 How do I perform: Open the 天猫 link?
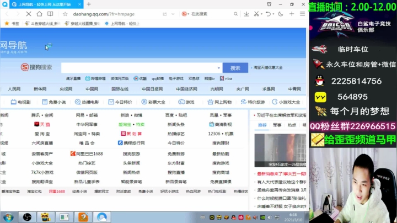(x=42, y=124)
